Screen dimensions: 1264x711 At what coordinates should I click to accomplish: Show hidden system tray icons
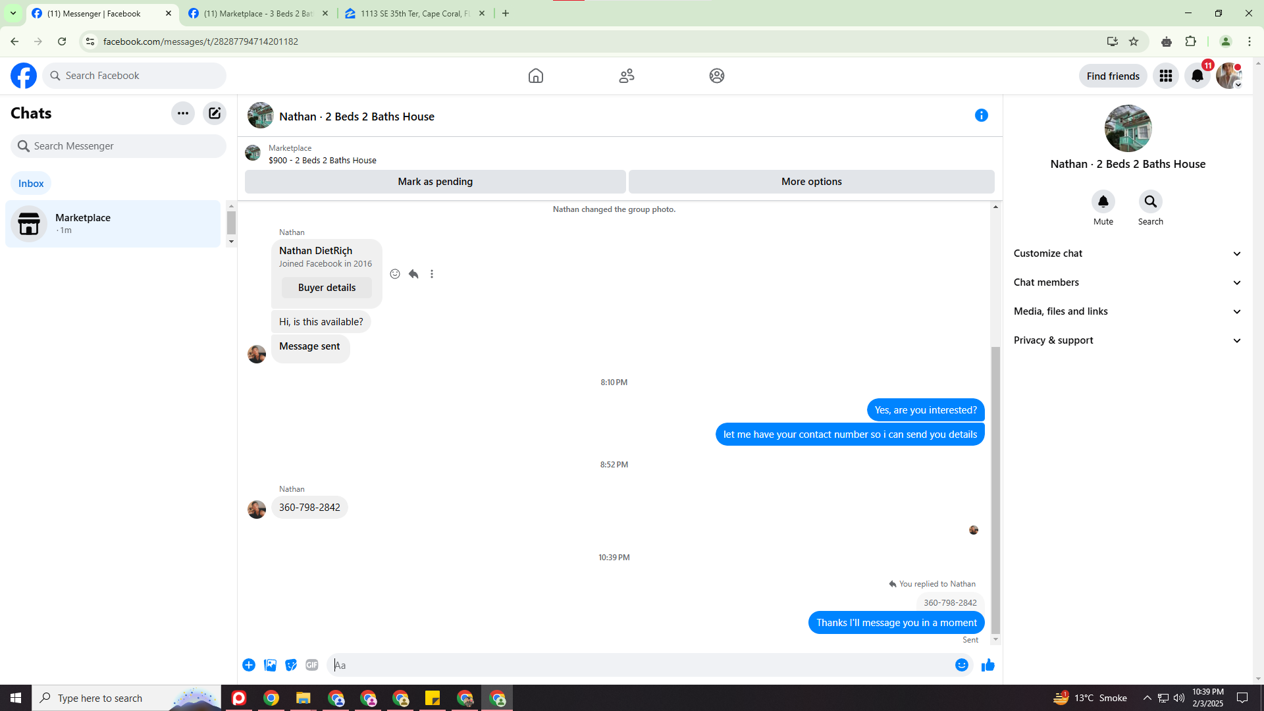(x=1147, y=698)
